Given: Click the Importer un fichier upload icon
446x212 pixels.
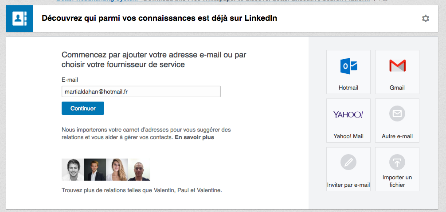Looking at the screenshot, I should [x=397, y=163].
